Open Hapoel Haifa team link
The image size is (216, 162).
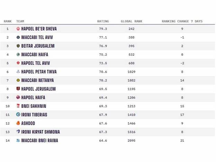pos(33,98)
